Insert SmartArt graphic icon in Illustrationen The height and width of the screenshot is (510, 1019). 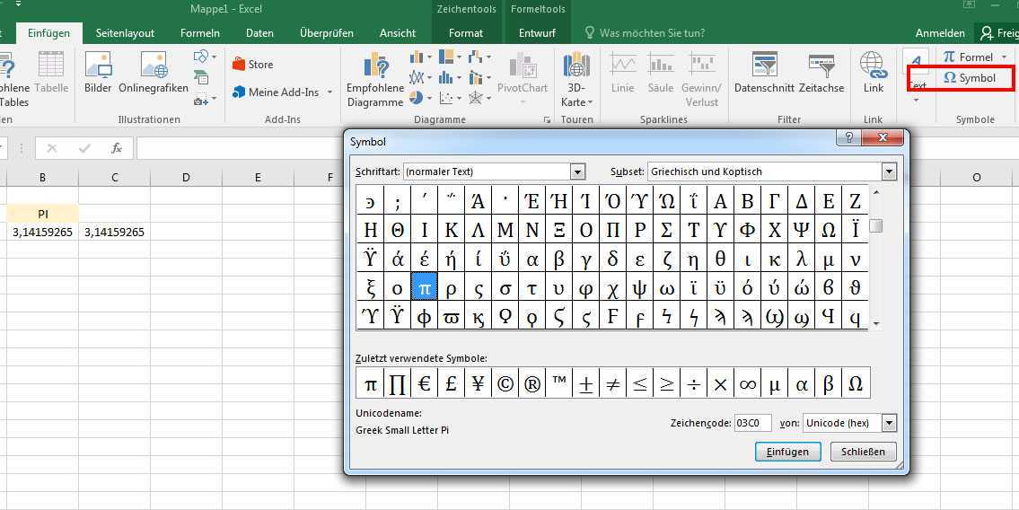point(201,78)
